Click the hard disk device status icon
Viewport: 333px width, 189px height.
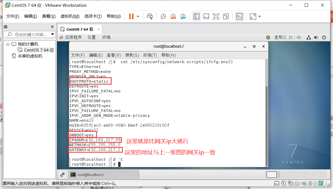277,184
